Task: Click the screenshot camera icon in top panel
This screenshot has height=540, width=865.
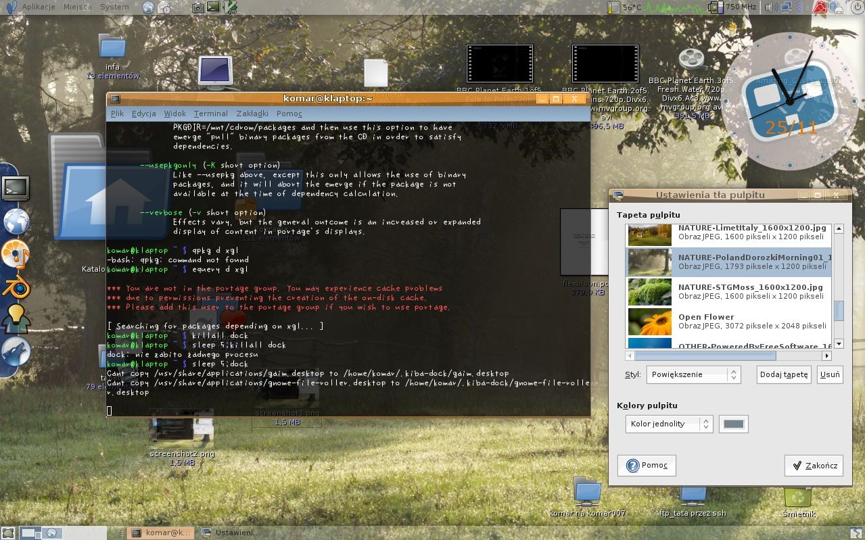Action: (x=197, y=7)
